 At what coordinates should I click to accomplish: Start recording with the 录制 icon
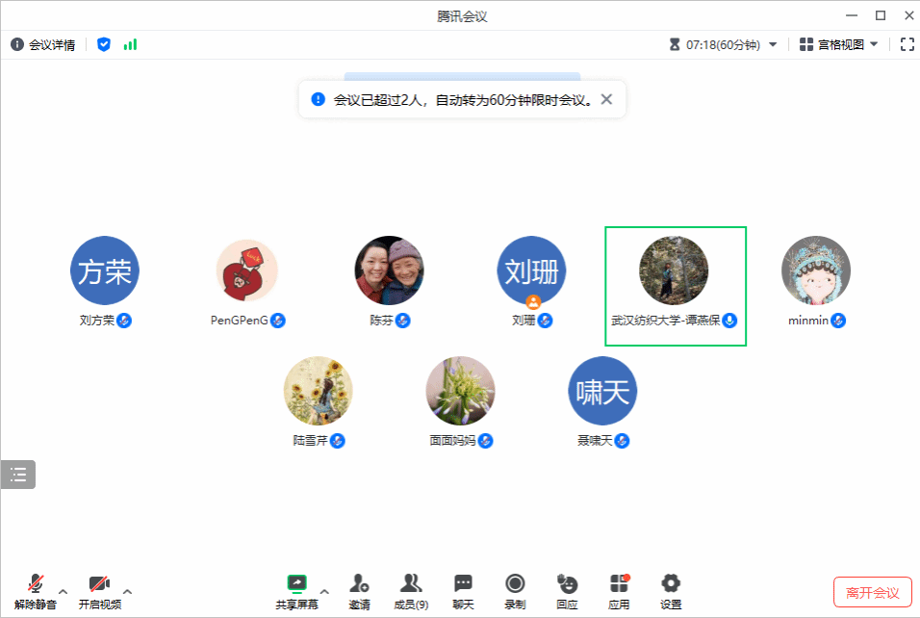pyautogui.click(x=515, y=589)
